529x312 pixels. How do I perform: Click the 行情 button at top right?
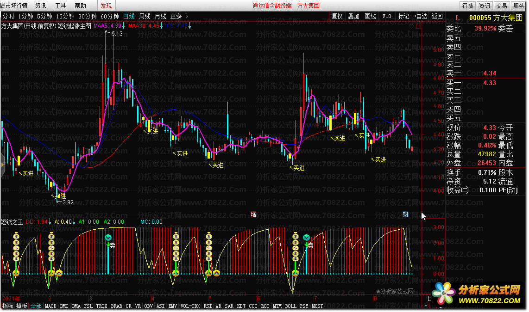pos(467,6)
